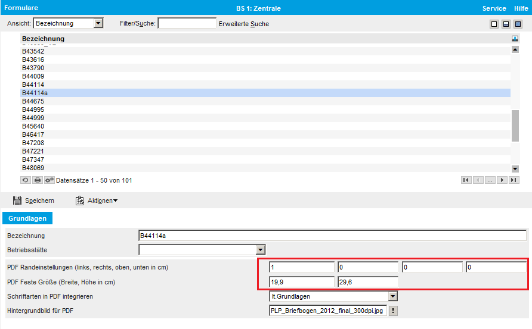Click the Speichern button
The image size is (532, 329).
33,200
